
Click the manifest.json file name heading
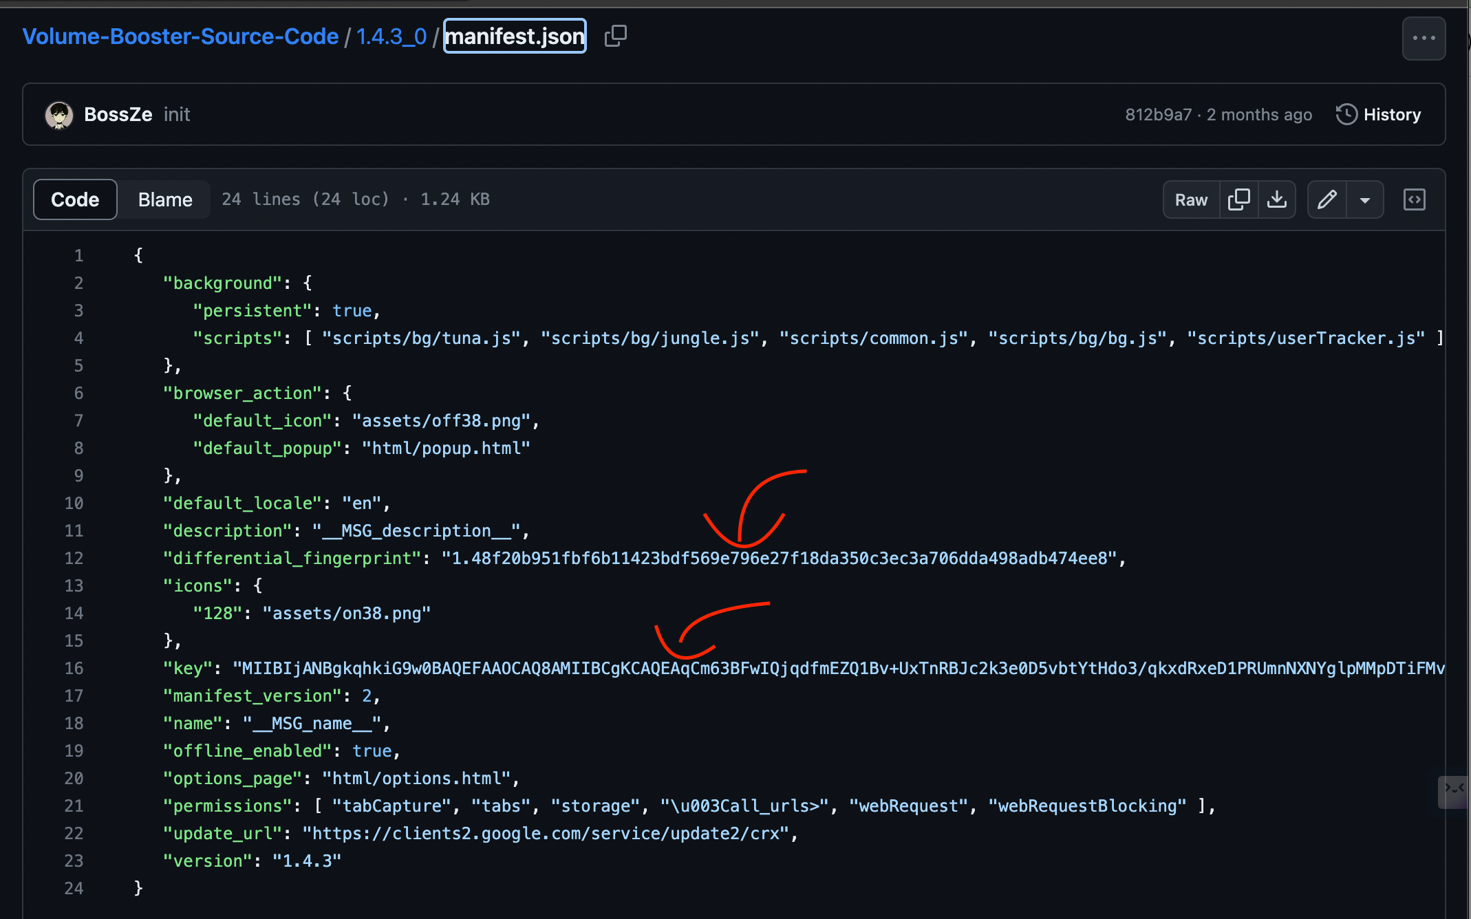pos(515,36)
